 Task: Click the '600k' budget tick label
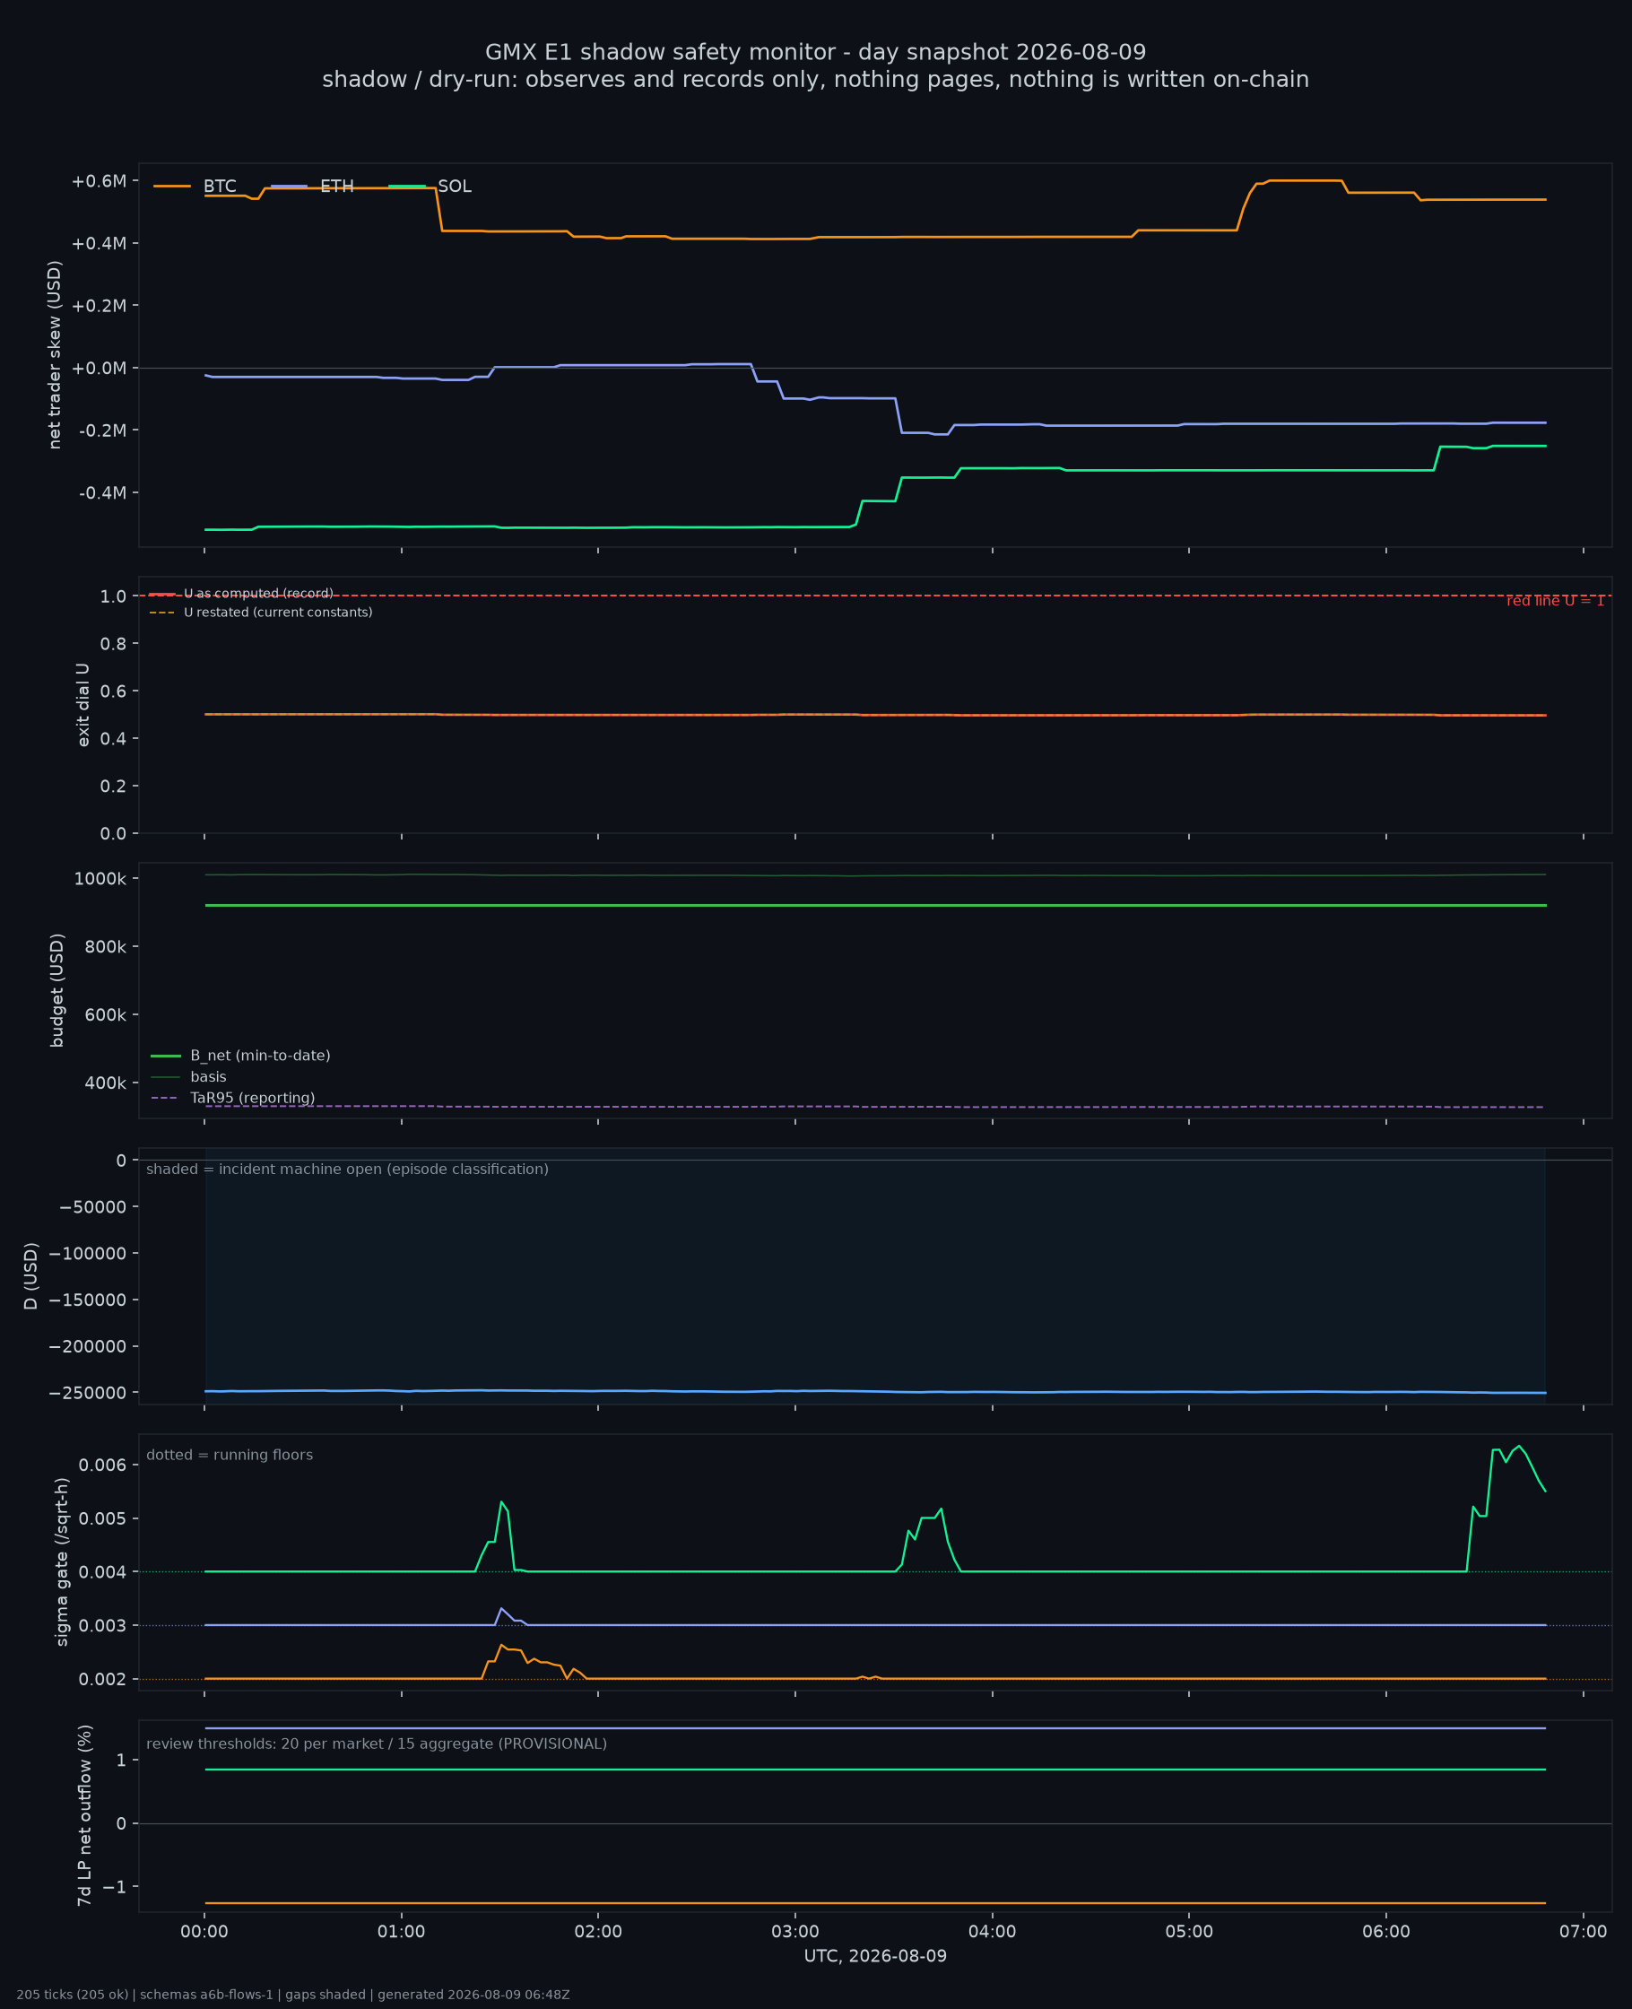click(105, 1015)
